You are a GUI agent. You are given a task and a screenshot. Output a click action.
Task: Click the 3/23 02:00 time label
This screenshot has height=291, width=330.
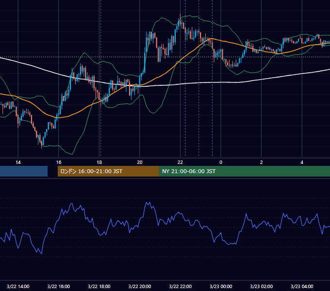(262, 286)
